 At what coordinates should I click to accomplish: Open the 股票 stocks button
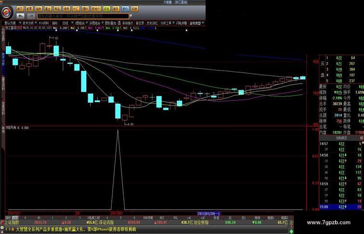29,9
